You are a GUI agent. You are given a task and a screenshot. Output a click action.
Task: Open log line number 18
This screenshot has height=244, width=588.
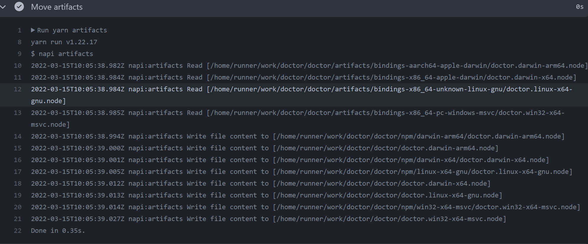click(18, 183)
